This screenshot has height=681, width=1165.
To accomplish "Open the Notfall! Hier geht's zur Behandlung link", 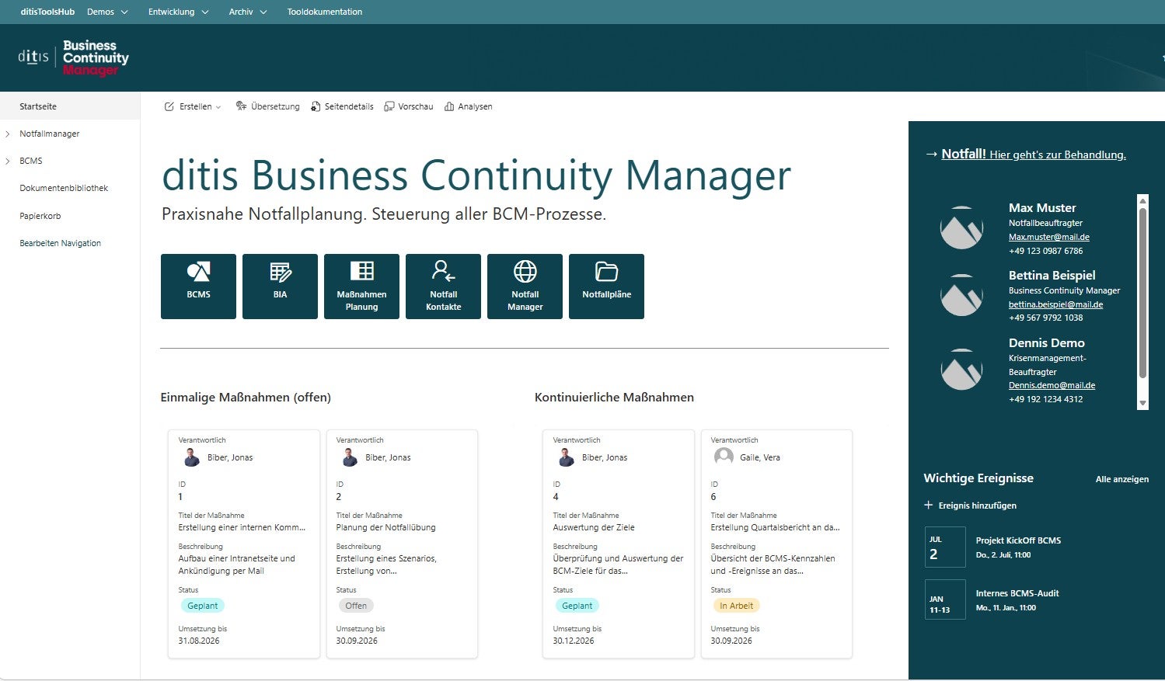I will 1034,154.
